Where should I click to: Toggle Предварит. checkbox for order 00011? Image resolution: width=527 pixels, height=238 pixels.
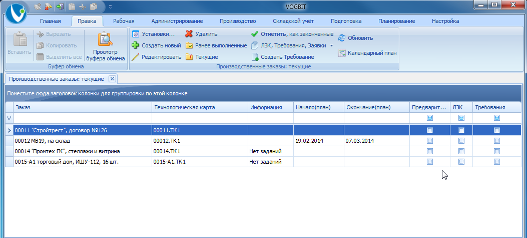point(429,130)
